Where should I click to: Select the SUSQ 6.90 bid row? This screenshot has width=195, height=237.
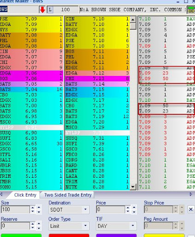point(31,133)
